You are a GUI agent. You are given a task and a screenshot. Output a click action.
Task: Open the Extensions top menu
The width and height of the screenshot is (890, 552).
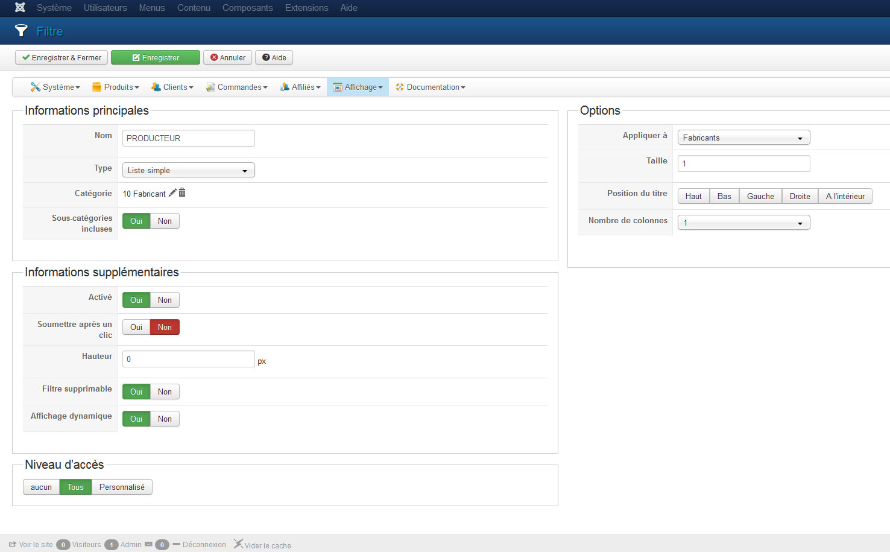(307, 8)
